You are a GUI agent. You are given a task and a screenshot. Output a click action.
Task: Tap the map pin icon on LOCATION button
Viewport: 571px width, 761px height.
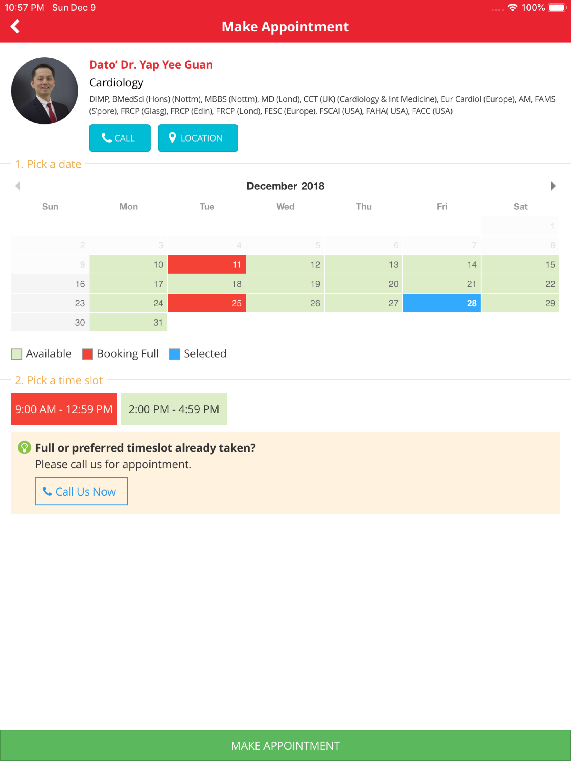coord(173,138)
